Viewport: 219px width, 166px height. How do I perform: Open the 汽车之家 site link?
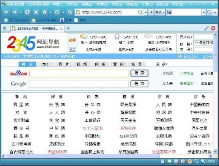tap(199, 128)
